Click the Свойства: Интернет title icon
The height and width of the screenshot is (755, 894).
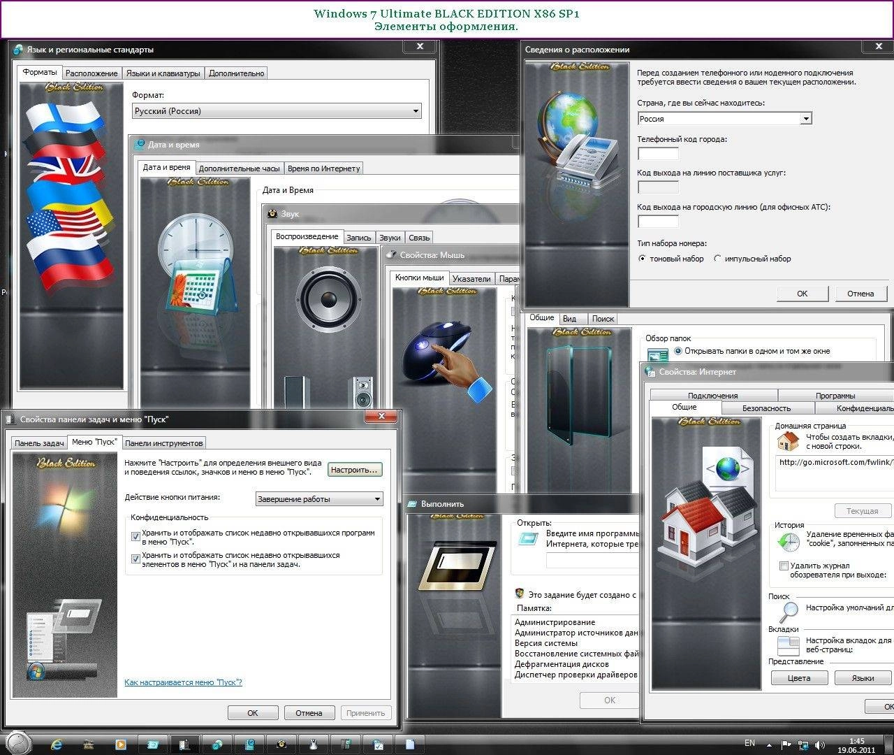[x=650, y=372]
